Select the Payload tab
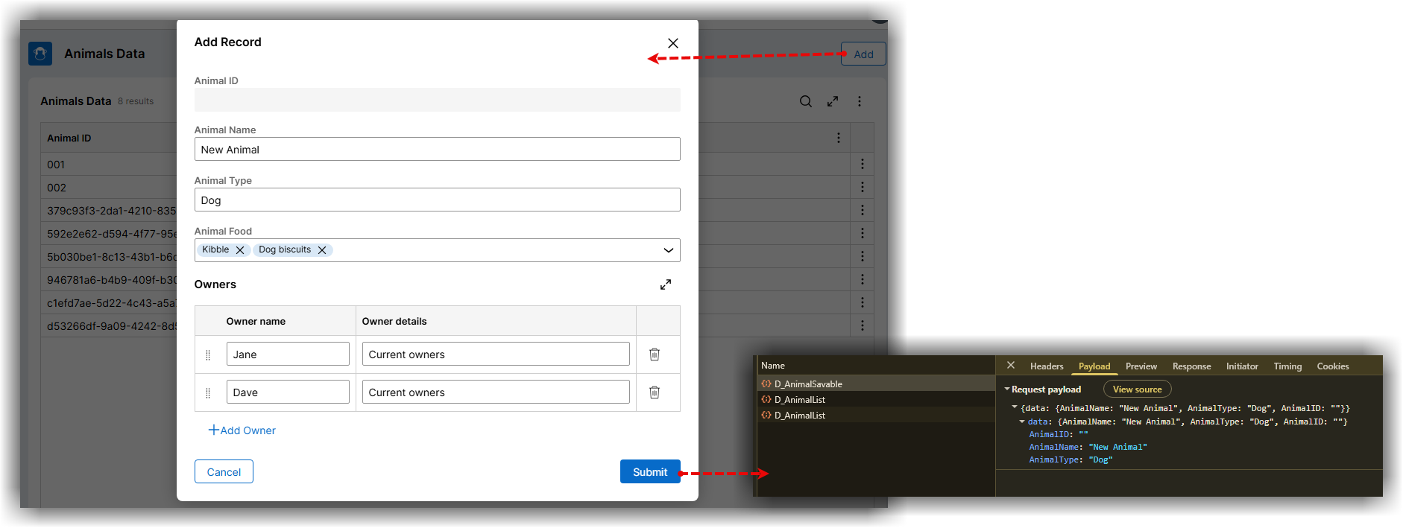 (1094, 366)
